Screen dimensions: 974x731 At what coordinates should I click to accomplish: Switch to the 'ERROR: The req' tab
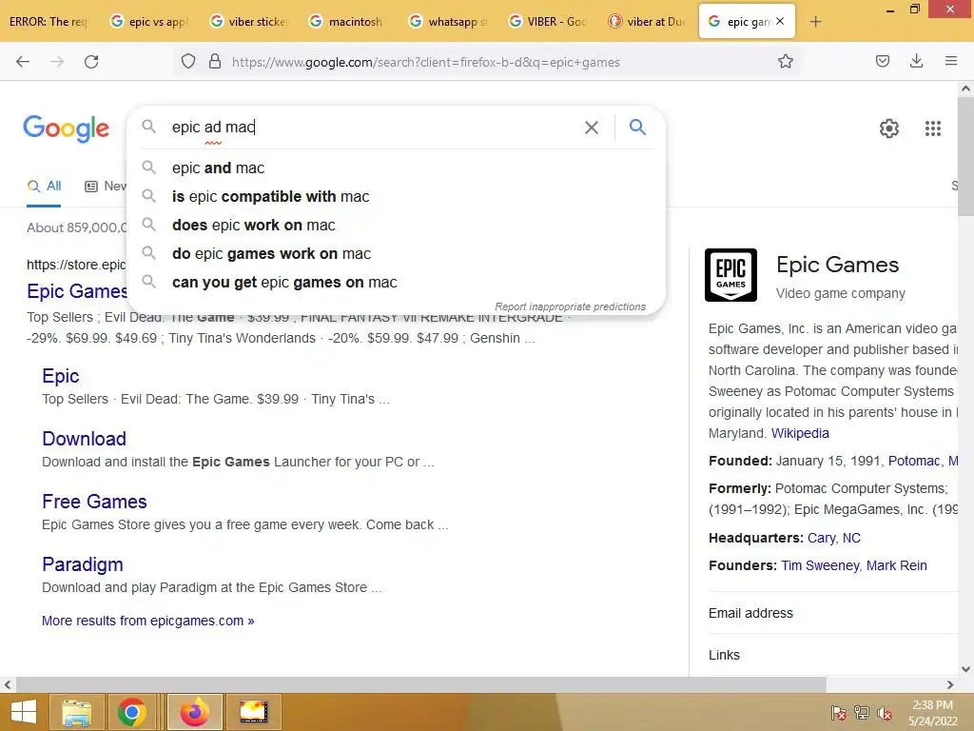(49, 22)
